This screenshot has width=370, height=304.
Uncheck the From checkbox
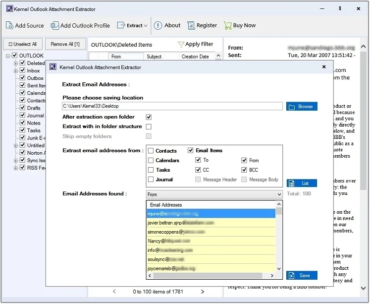point(244,160)
